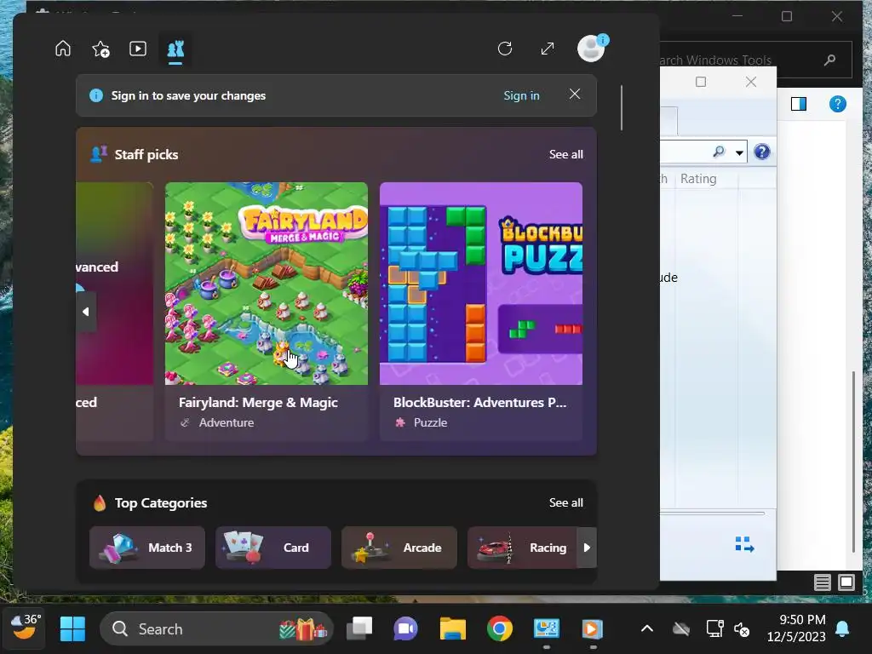Viewport: 872px width, 654px height.
Task: Open BlockBuster Adventures Puzzle thumbnail
Action: point(480,283)
